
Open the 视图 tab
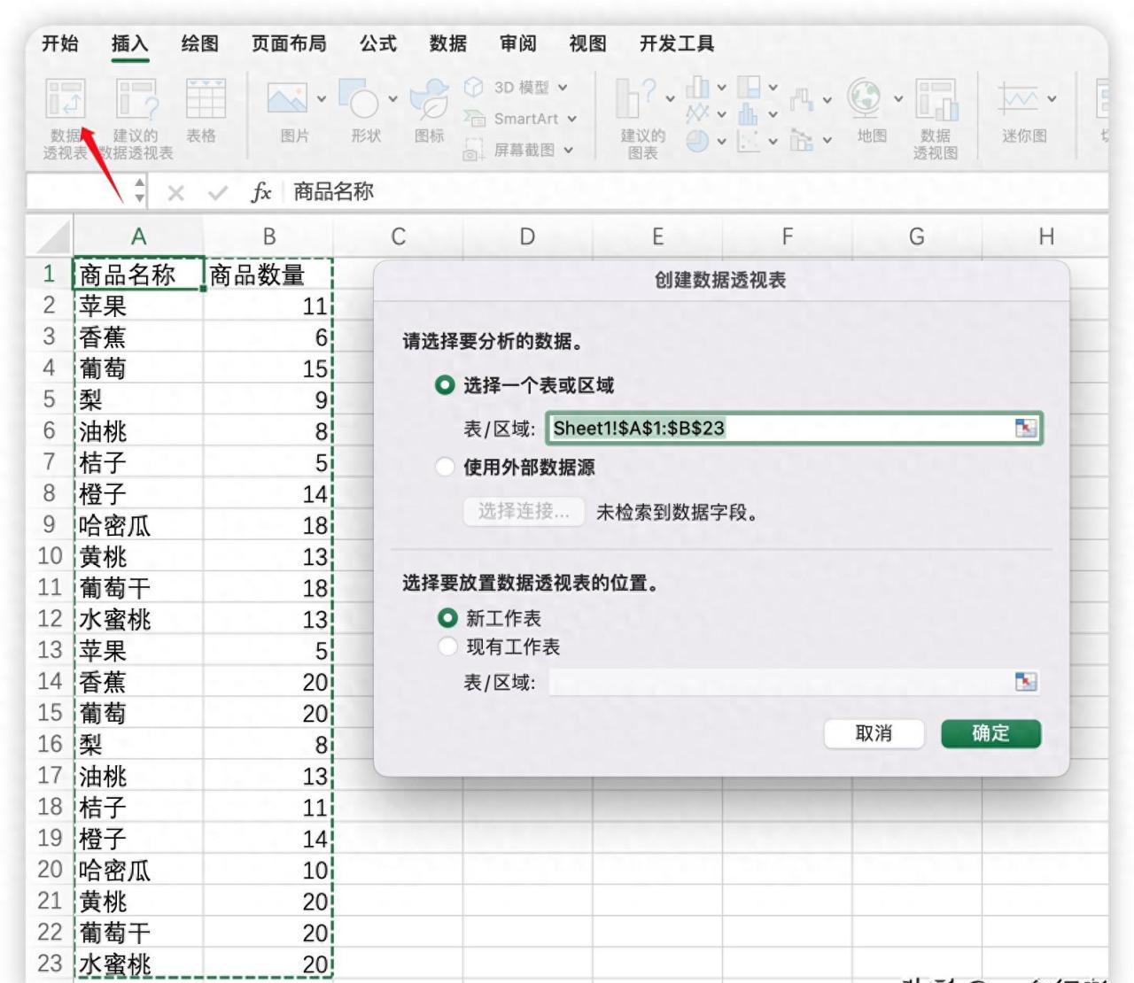[x=587, y=43]
